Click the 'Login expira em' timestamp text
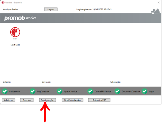Screen dimensions: 163x123 (94, 10)
